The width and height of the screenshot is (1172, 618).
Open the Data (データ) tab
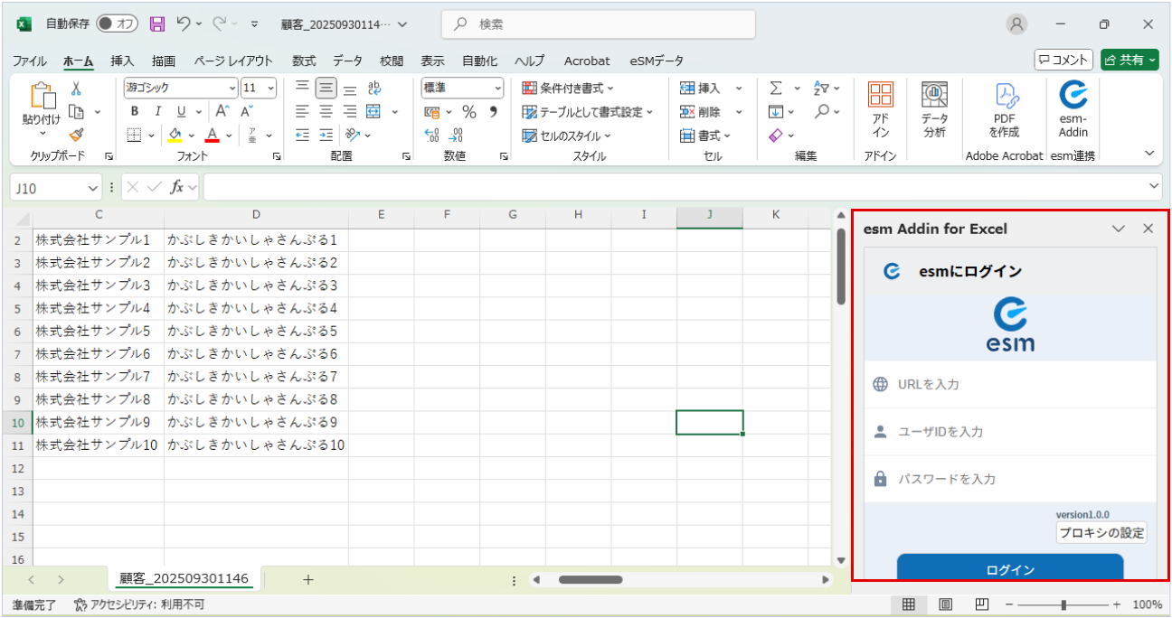pos(347,61)
